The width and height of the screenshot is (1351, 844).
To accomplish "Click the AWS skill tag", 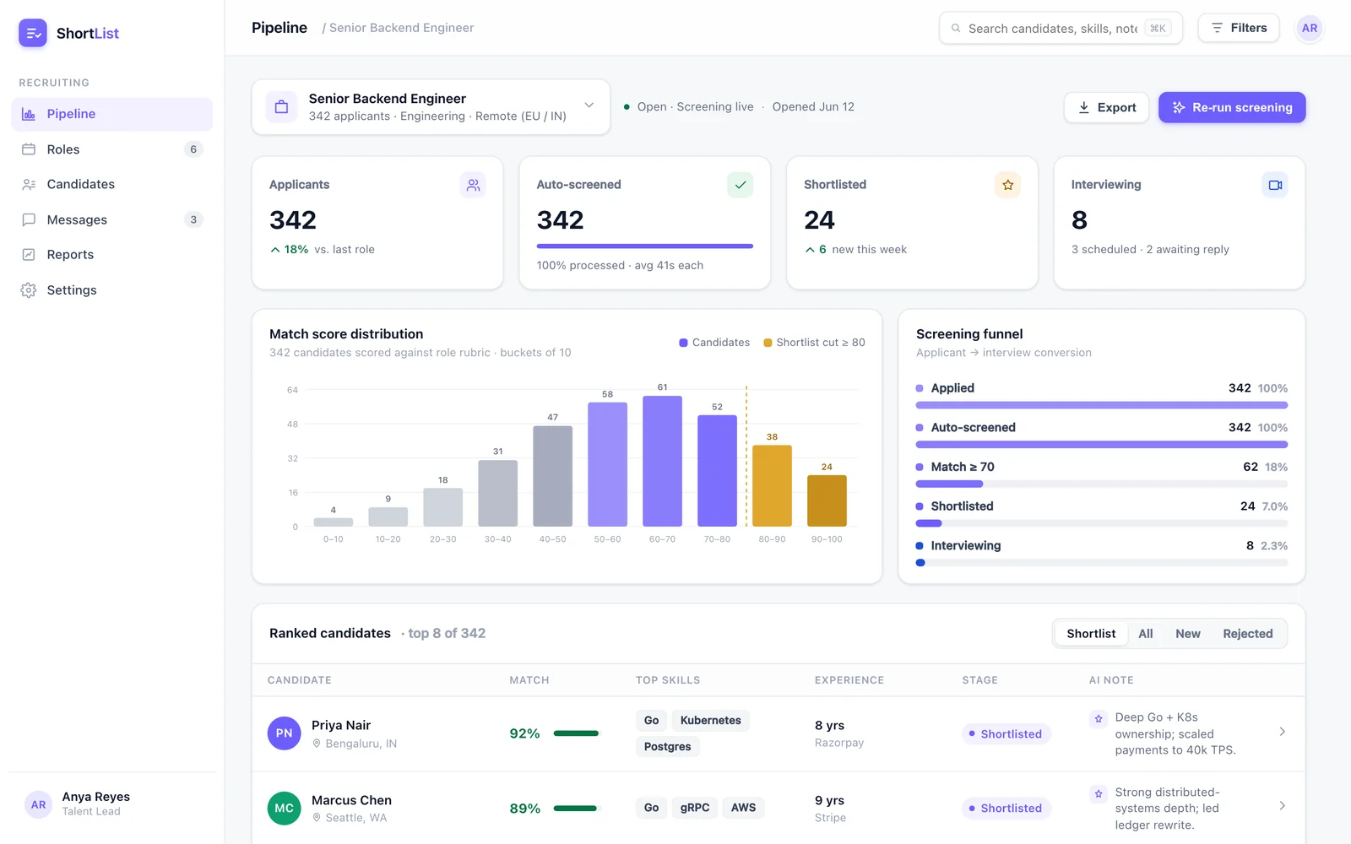I will pyautogui.click(x=743, y=808).
